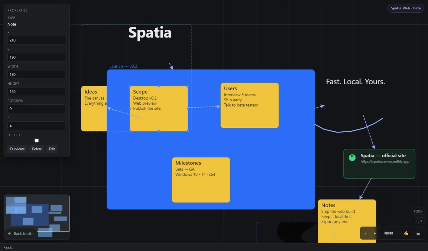Click the Duplicate button
This screenshot has height=251, width=428.
17,149
